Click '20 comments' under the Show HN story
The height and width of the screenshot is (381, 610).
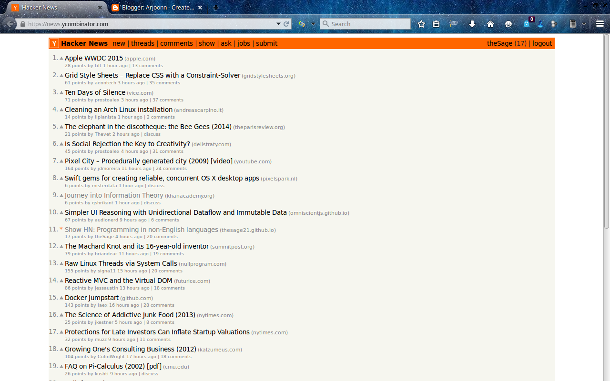tap(162, 237)
